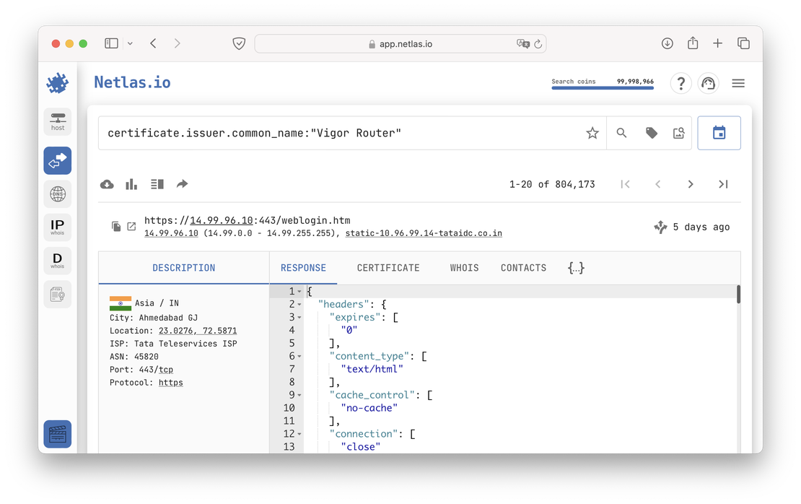Open the WHOIS tab
Viewport: 801px width, 504px height.
(x=464, y=267)
